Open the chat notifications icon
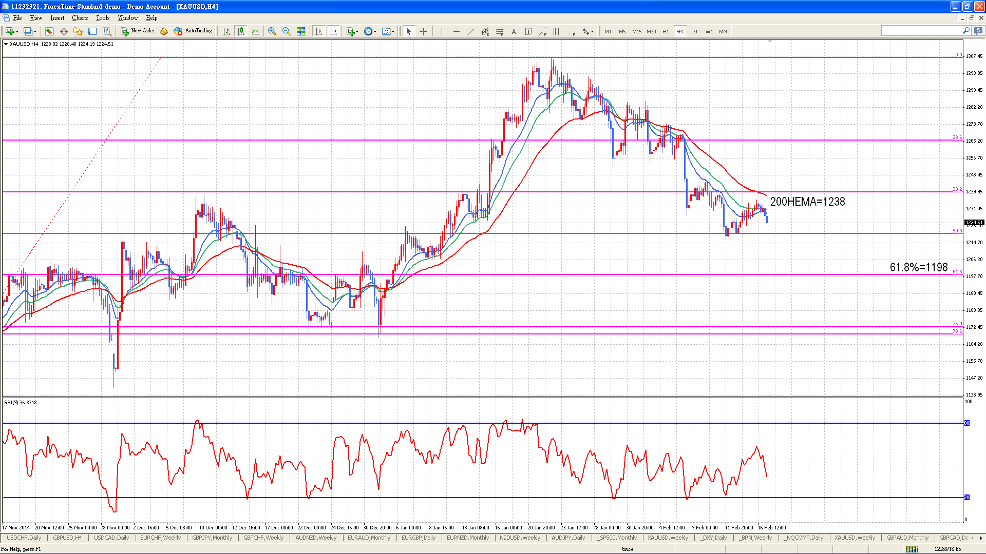Viewport: 986px width, 554px height. [978, 31]
